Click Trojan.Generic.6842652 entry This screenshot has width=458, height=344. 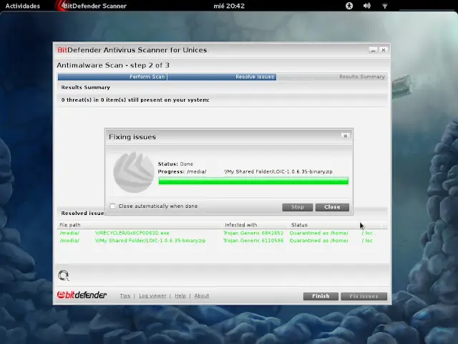(253, 233)
